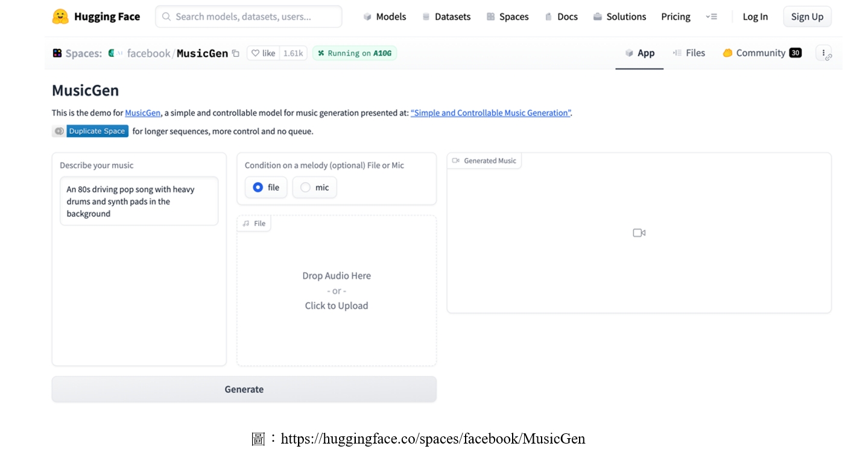The width and height of the screenshot is (848, 449).
Task: Open the Solutions menu
Action: (x=620, y=17)
